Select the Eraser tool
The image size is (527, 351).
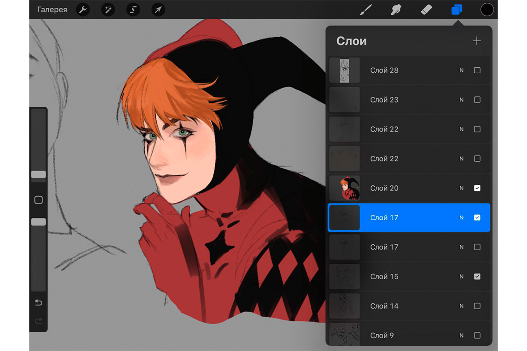pos(426,9)
